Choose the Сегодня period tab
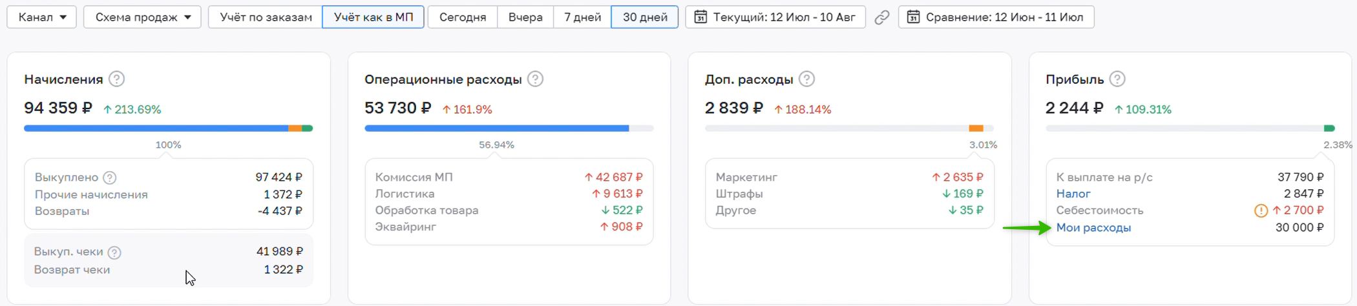The height and width of the screenshot is (306, 1357). click(x=463, y=17)
